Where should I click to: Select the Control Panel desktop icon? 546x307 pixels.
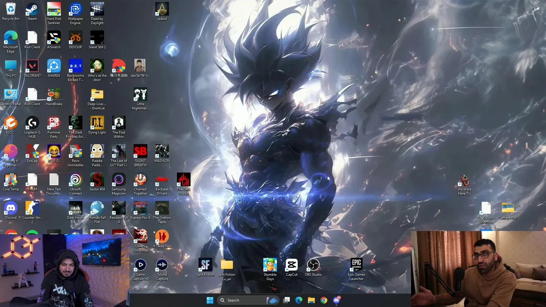pyautogui.click(x=11, y=97)
